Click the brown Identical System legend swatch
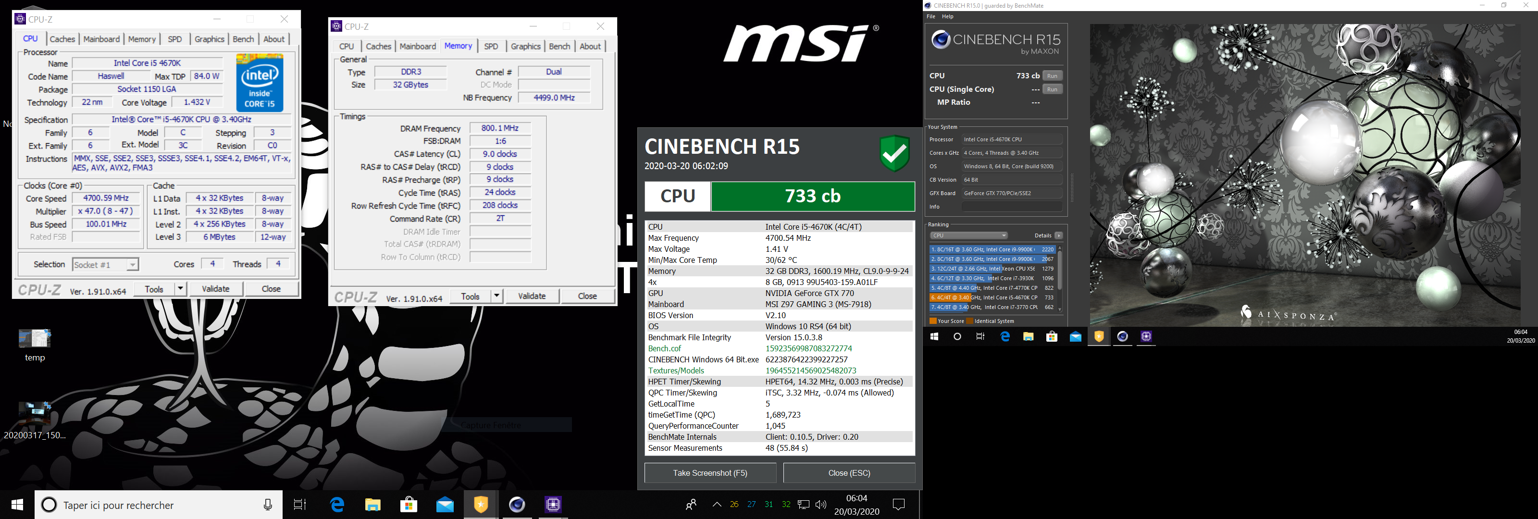Image resolution: width=1538 pixels, height=519 pixels. (x=969, y=321)
